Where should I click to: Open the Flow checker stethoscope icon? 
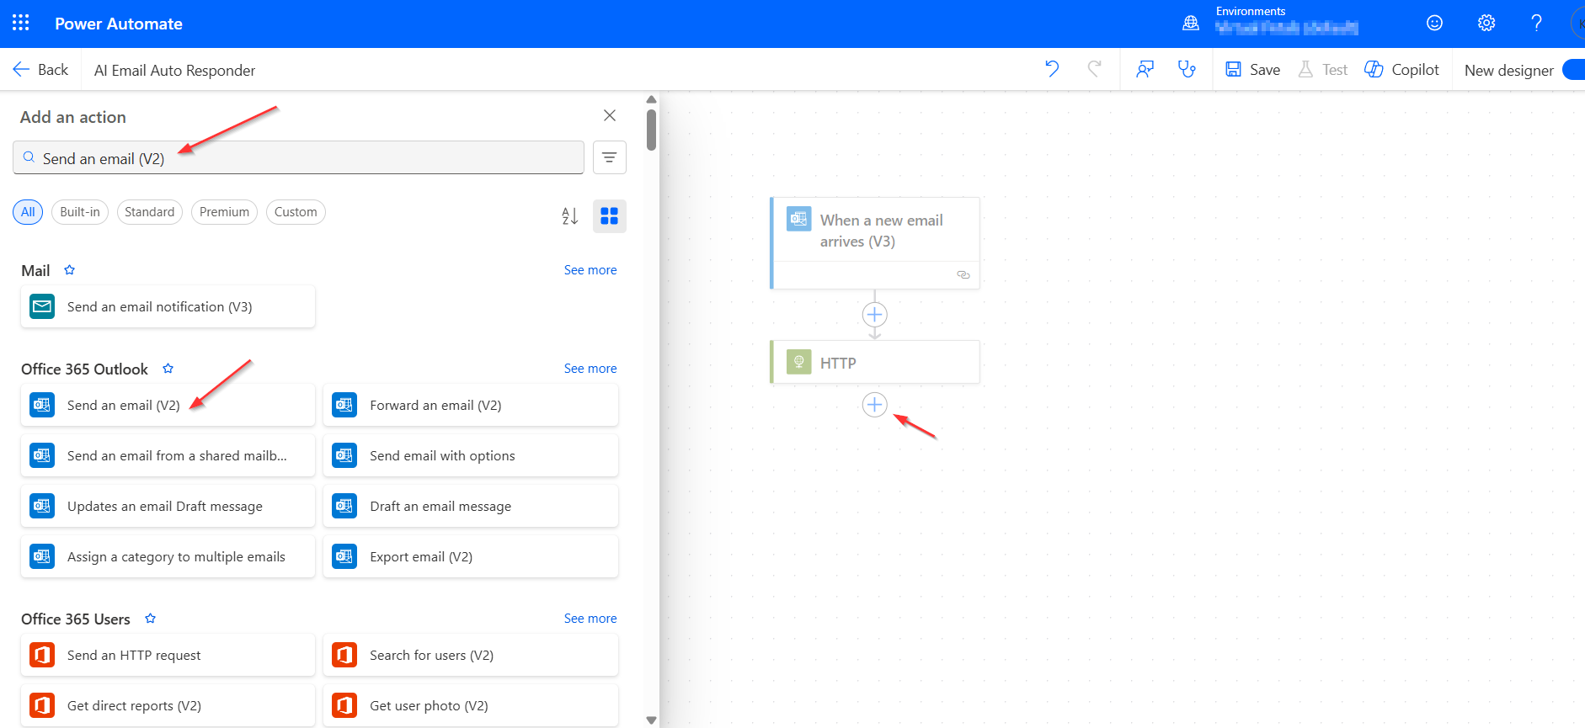pos(1187,69)
